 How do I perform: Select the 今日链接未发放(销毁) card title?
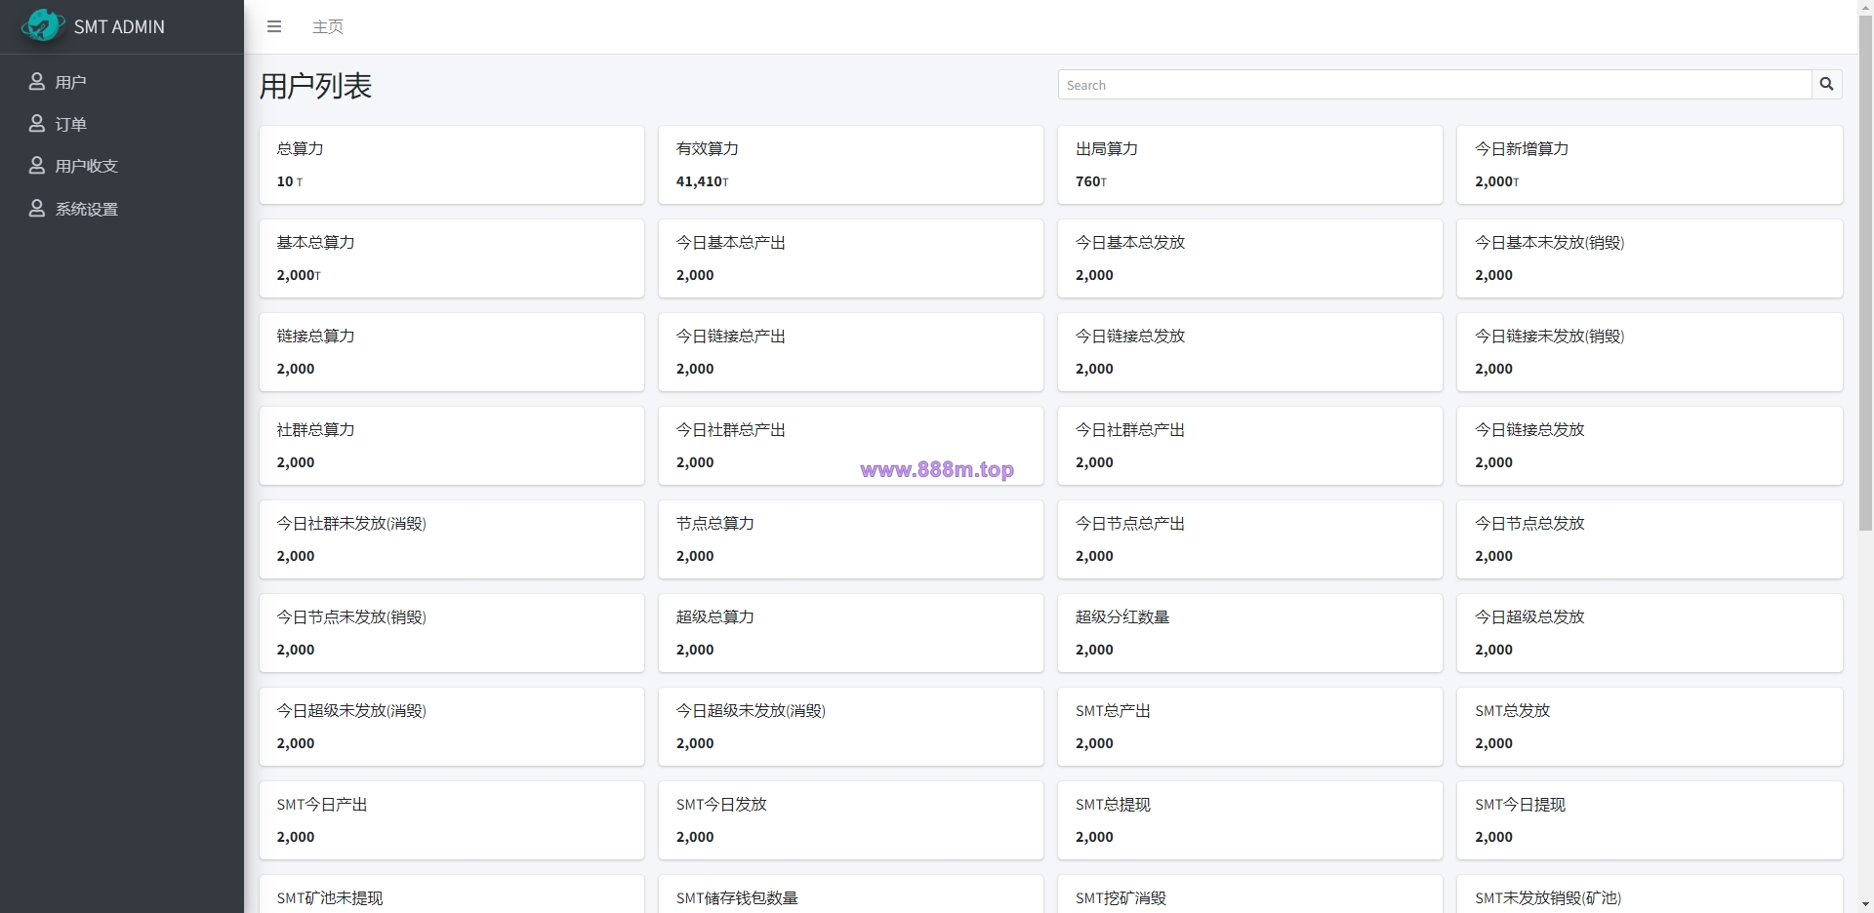click(1550, 337)
